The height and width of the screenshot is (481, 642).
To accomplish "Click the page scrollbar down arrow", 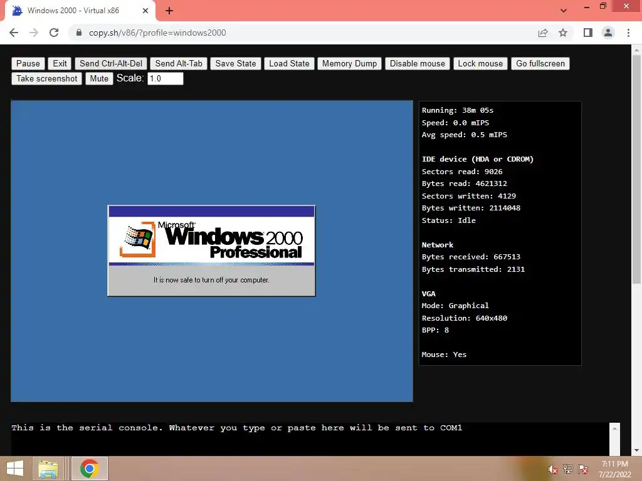I will tap(636, 450).
